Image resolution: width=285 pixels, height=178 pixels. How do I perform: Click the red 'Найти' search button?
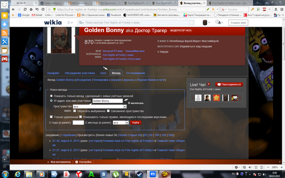pyautogui.click(x=135, y=123)
